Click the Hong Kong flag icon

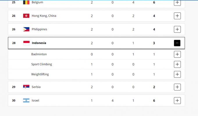click(x=26, y=16)
